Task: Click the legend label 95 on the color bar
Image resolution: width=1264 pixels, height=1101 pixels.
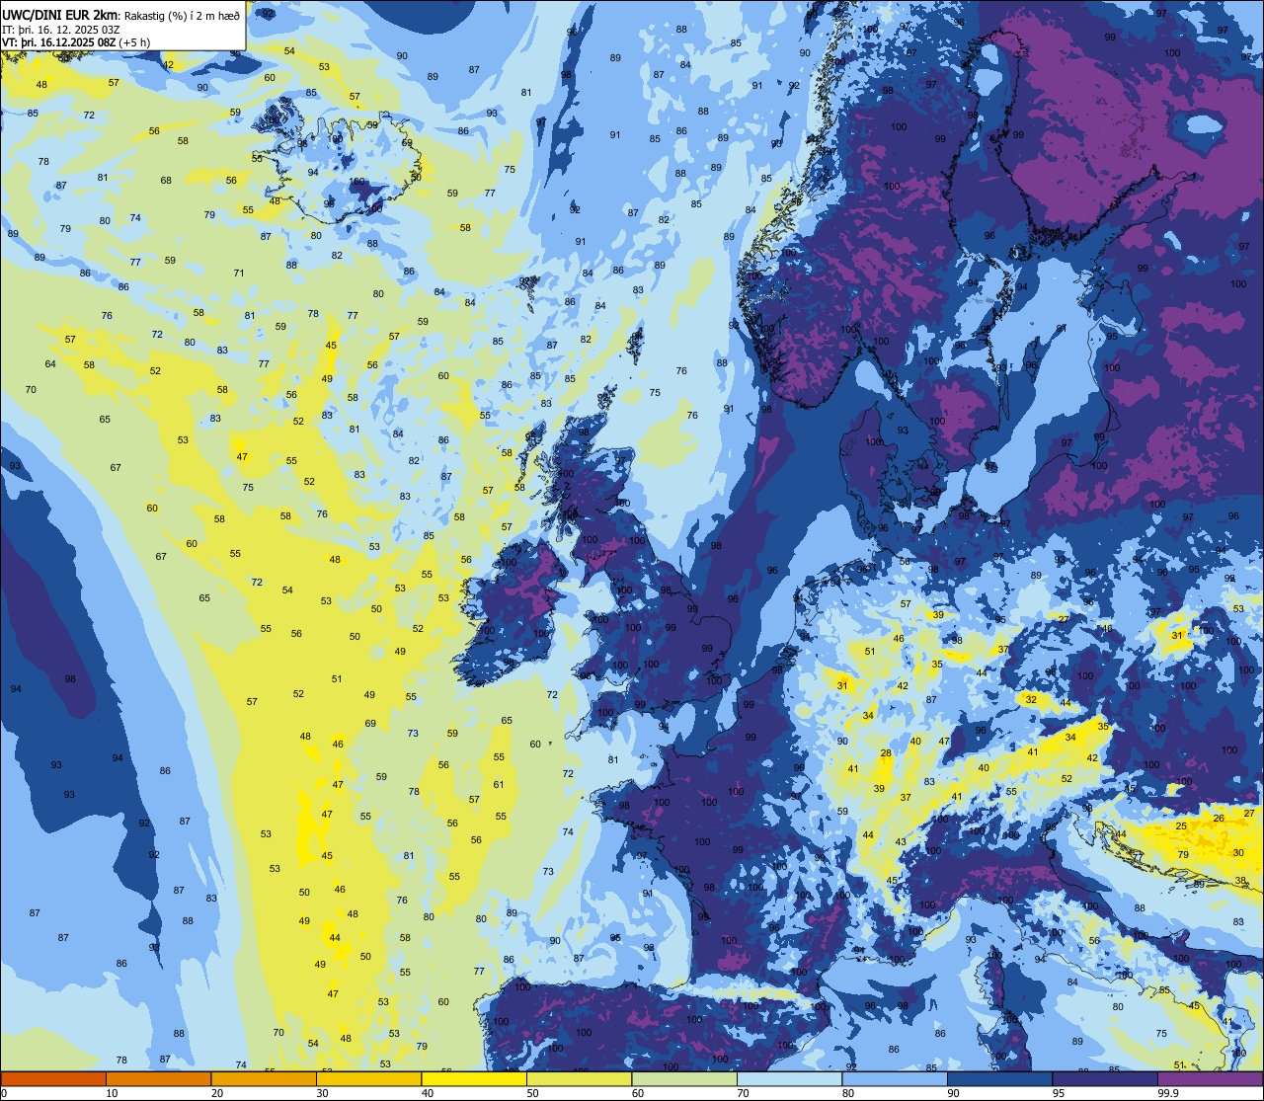Action: (x=1058, y=1093)
